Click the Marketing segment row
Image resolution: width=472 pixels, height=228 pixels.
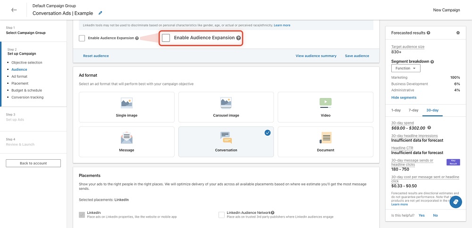pyautogui.click(x=425, y=78)
